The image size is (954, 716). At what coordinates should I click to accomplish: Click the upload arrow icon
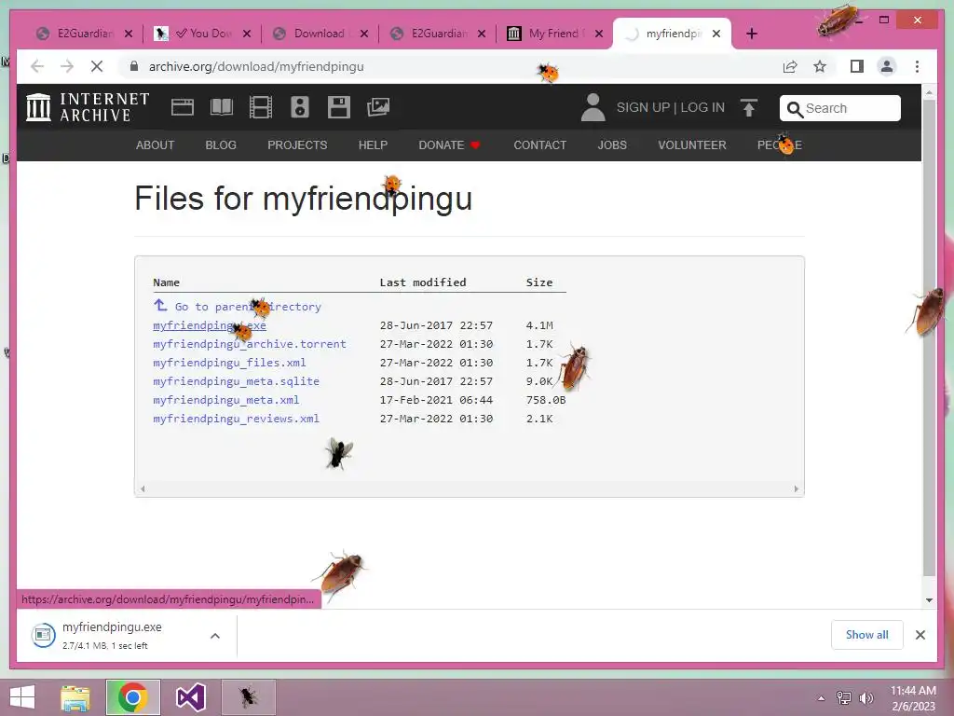[x=749, y=108]
